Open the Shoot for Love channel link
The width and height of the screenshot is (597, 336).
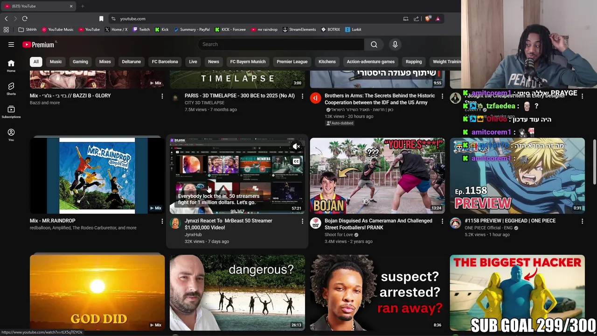click(339, 235)
